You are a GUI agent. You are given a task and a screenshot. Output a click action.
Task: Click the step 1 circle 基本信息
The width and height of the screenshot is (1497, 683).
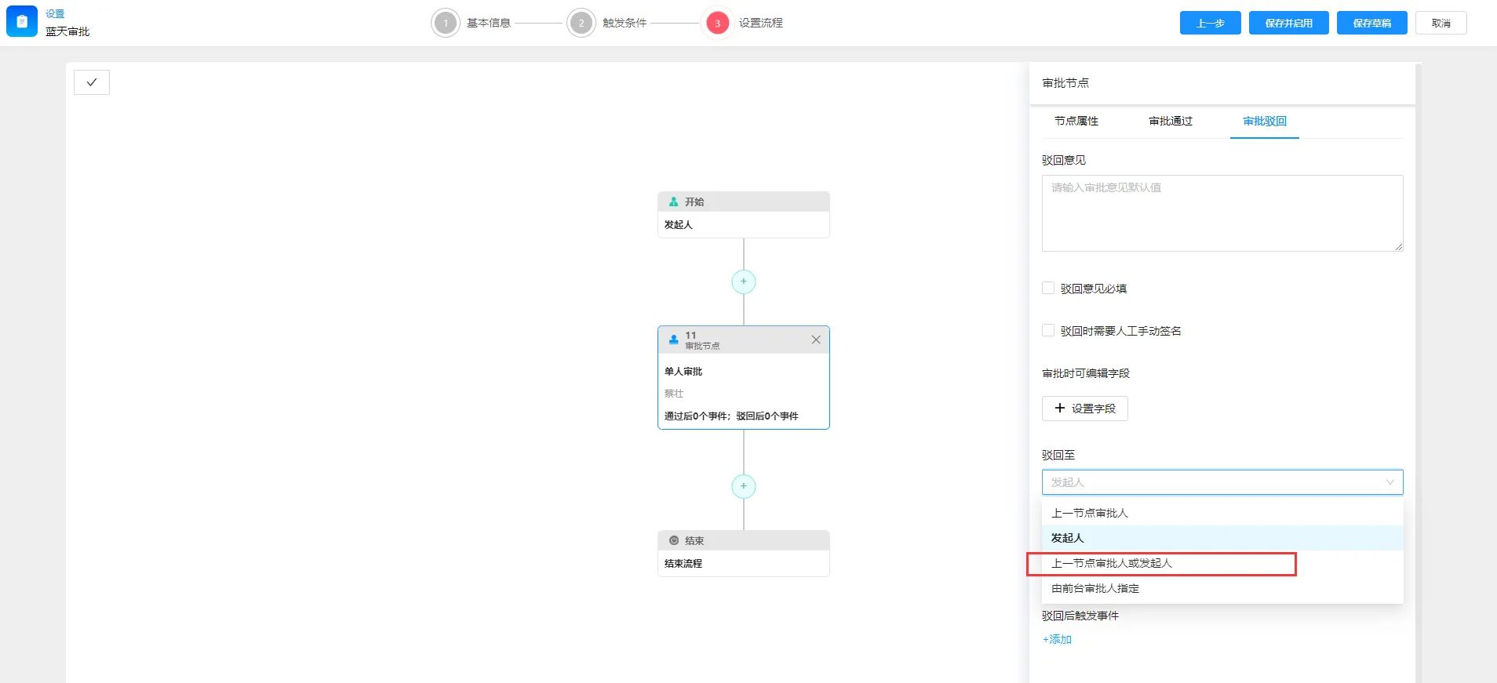coord(446,24)
